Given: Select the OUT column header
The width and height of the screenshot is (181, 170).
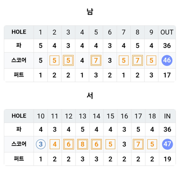Looking at the screenshot, I should point(167,32).
